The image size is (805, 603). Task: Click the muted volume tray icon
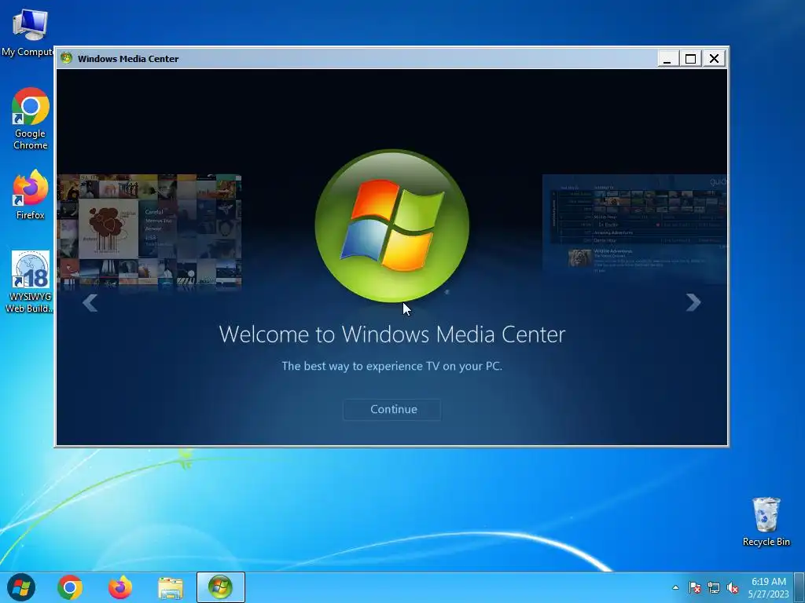(733, 587)
